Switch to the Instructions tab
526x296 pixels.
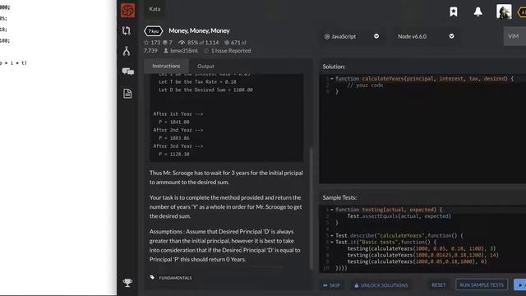pos(166,66)
